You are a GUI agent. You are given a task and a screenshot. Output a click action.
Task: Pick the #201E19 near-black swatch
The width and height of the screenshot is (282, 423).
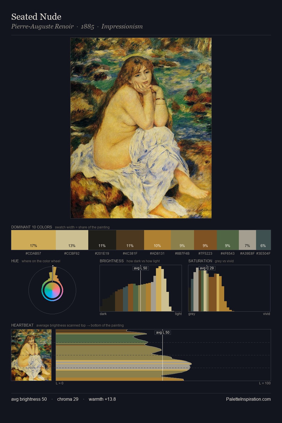(102, 240)
